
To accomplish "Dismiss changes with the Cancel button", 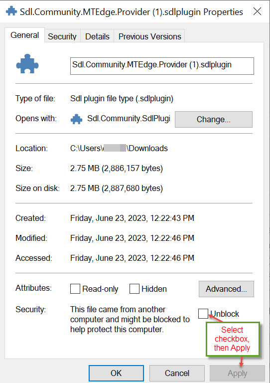I will click(177, 373).
